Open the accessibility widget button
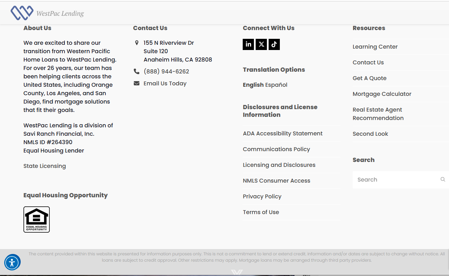 [12, 262]
